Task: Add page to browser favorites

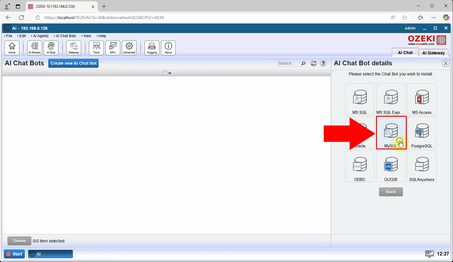Action: pyautogui.click(x=405, y=18)
